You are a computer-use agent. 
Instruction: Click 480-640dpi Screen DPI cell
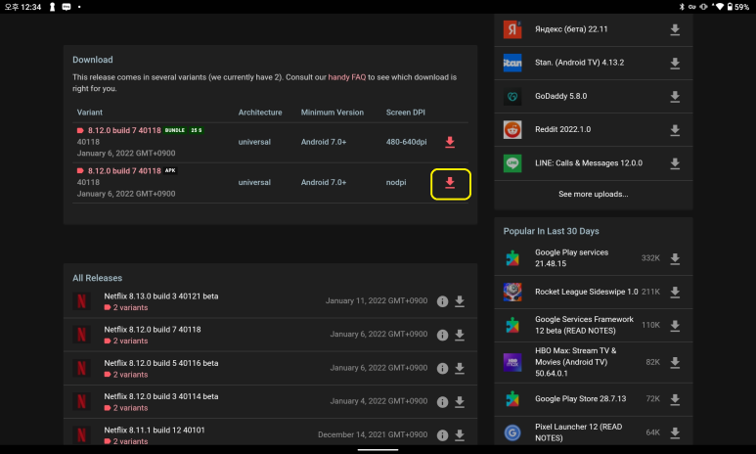click(406, 142)
